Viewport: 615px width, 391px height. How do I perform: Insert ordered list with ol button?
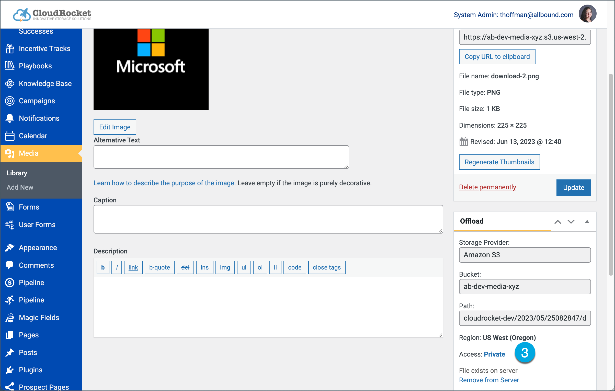(260, 267)
